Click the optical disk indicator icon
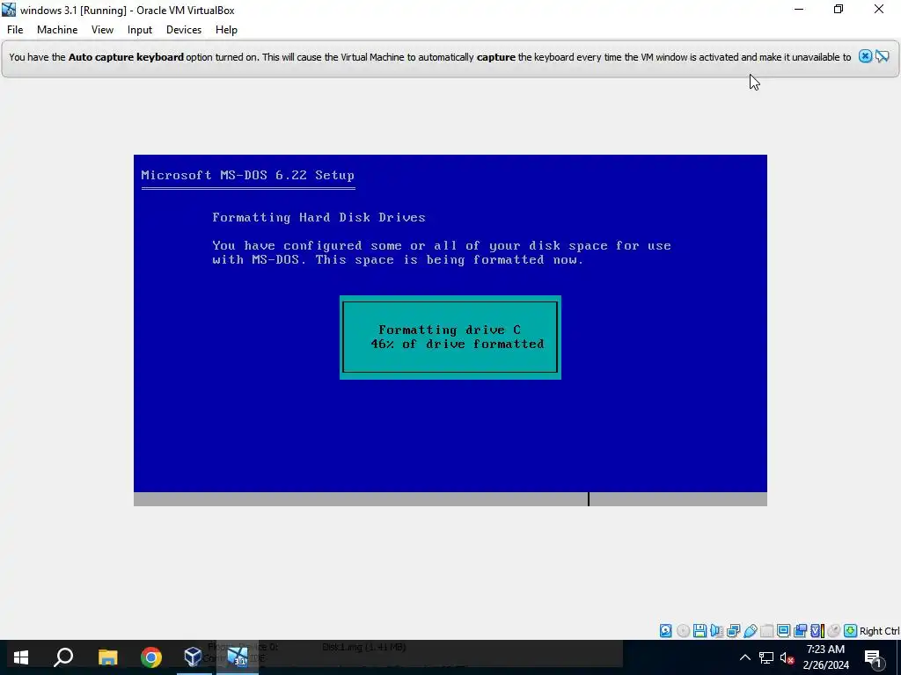901x675 pixels. 683,631
